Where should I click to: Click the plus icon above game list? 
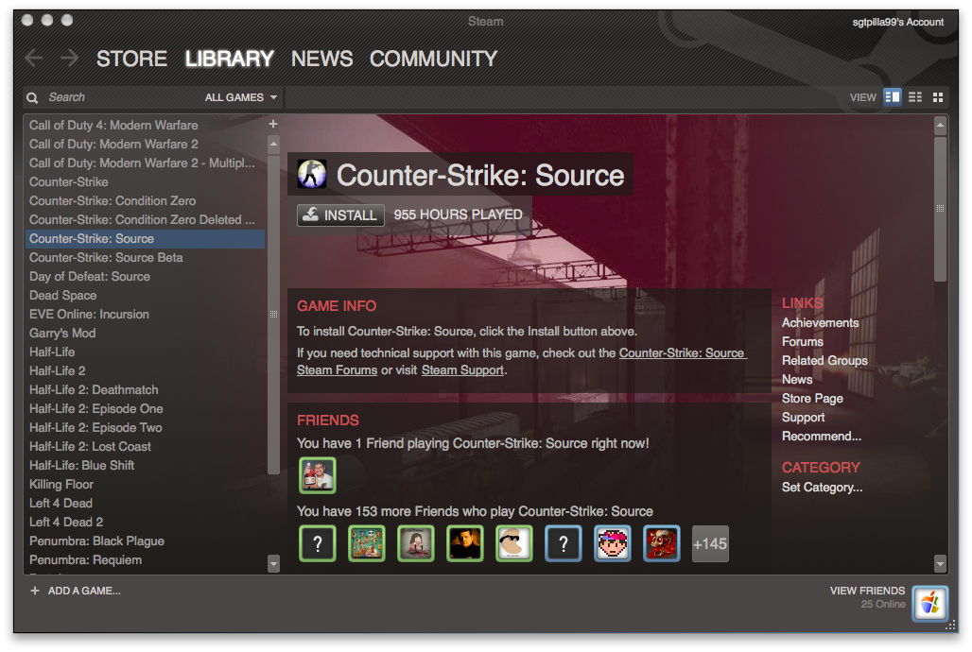272,124
